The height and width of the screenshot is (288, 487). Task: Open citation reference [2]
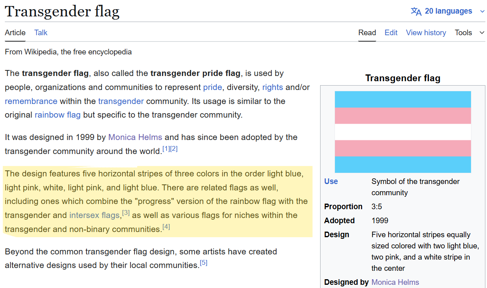click(174, 149)
